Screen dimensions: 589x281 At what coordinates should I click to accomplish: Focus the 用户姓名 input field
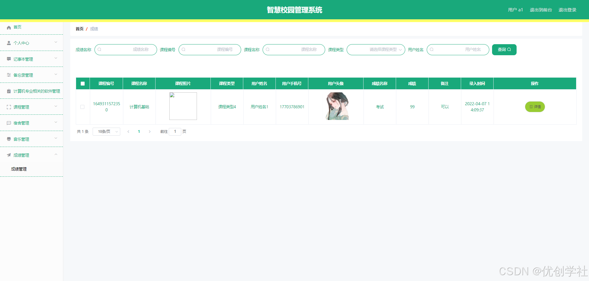coord(458,50)
